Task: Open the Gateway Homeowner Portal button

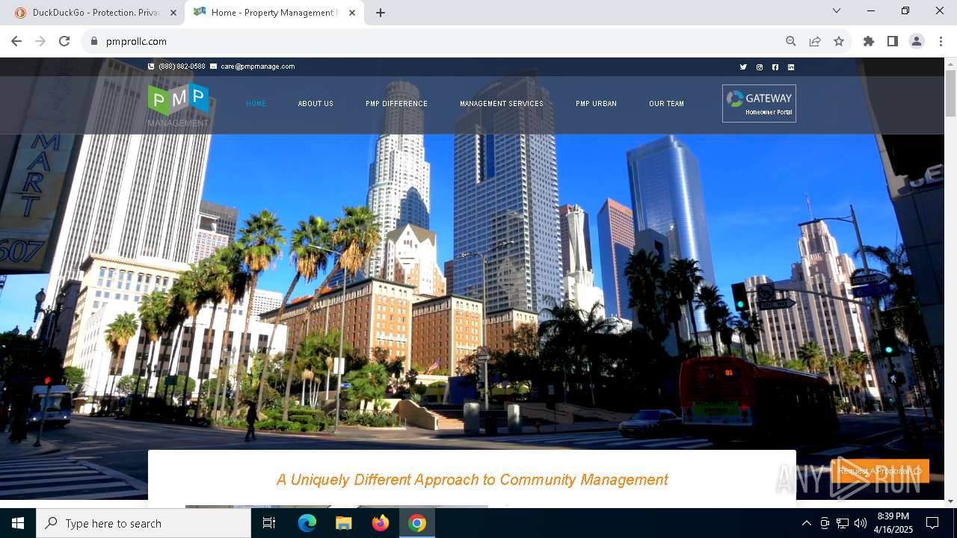Action: pyautogui.click(x=759, y=103)
